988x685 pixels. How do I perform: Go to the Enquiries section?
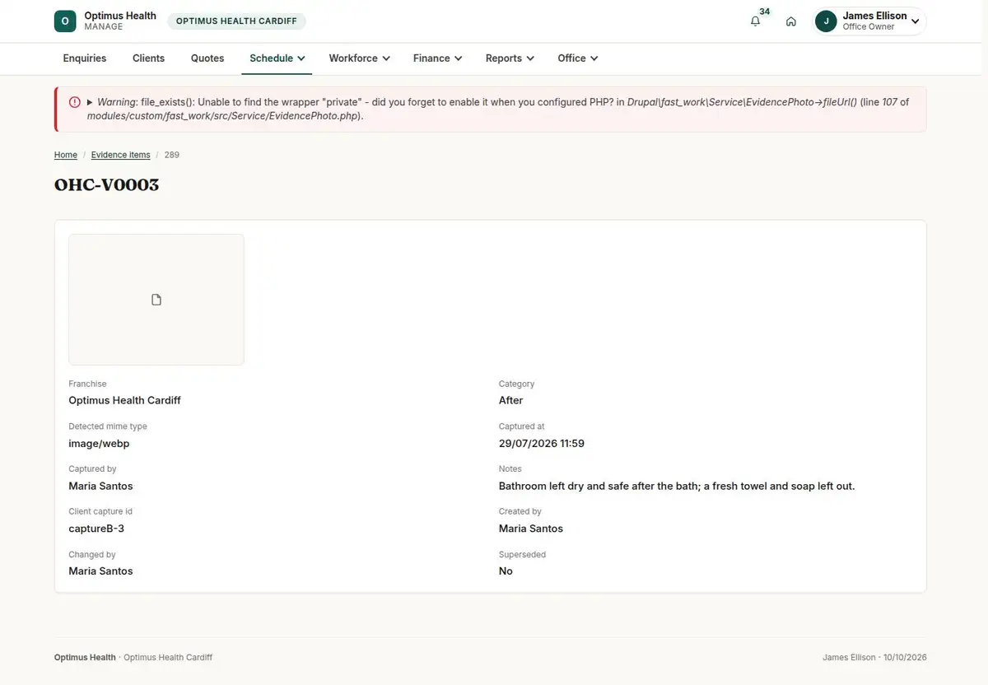tap(85, 58)
